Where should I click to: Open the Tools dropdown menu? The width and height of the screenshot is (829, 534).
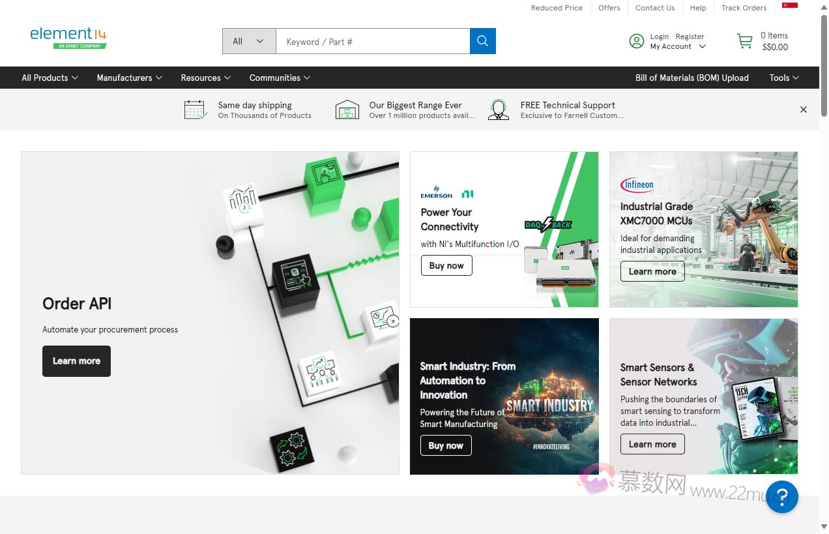783,78
